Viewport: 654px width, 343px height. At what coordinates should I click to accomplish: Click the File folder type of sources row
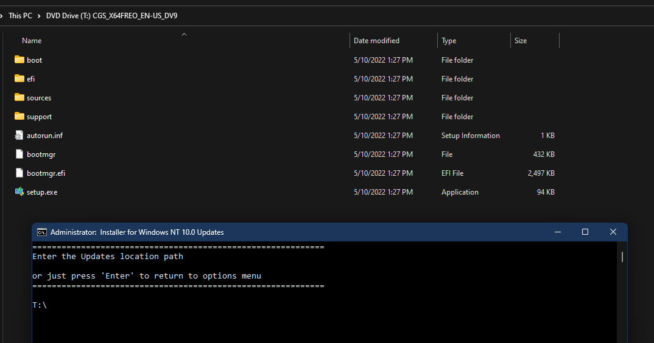[x=457, y=98]
